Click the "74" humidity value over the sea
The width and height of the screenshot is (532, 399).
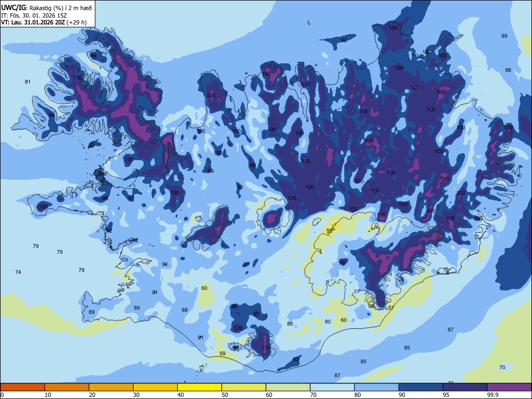(18, 272)
